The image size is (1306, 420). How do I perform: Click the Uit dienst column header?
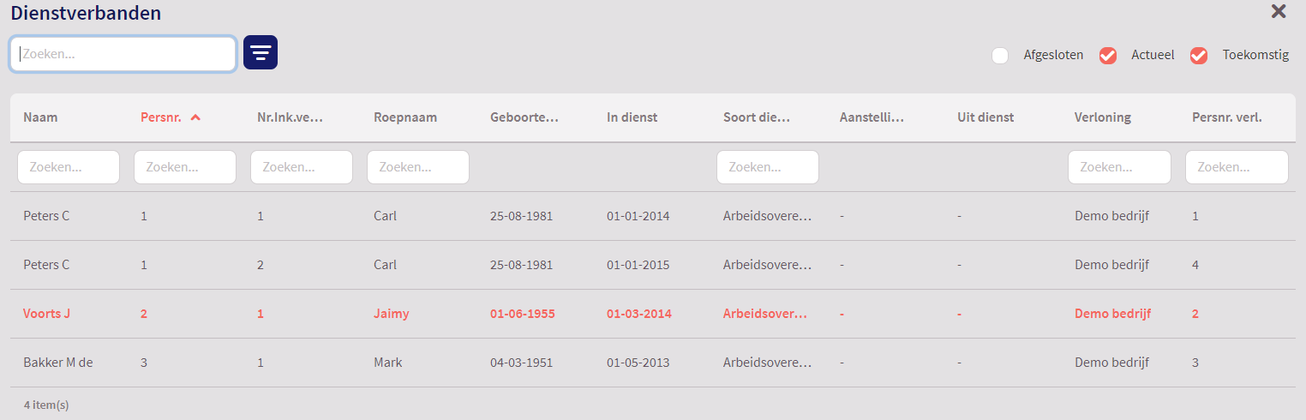coord(985,117)
